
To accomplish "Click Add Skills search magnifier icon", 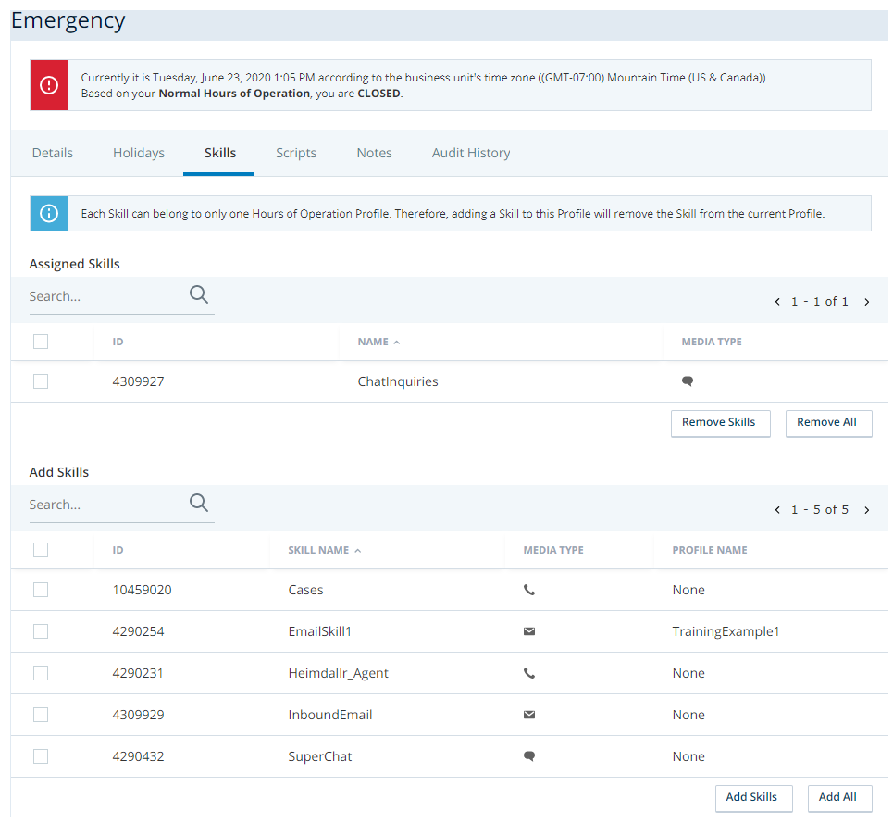I will click(x=199, y=504).
